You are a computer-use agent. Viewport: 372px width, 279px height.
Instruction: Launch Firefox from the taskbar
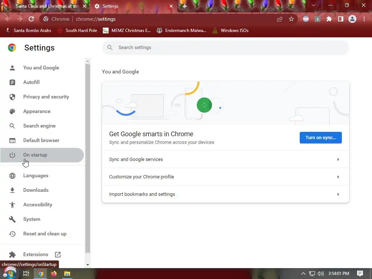click(54, 274)
